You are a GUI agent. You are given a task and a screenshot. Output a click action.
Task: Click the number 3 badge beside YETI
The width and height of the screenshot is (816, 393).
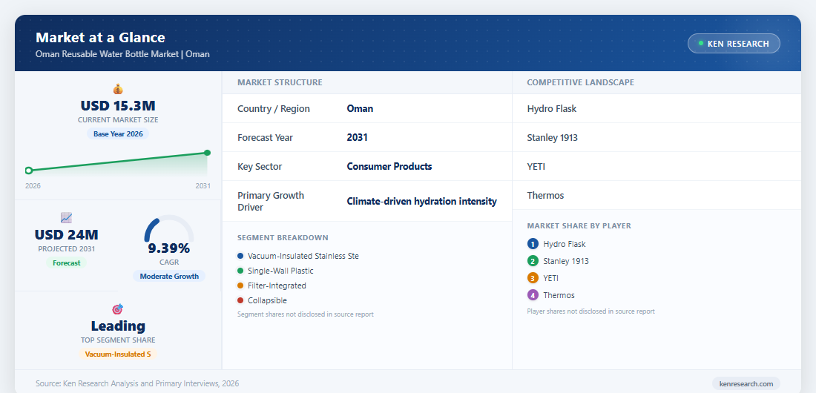(533, 278)
